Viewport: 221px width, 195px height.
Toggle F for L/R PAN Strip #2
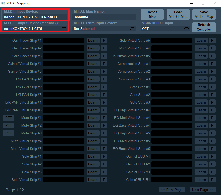(104, 87)
